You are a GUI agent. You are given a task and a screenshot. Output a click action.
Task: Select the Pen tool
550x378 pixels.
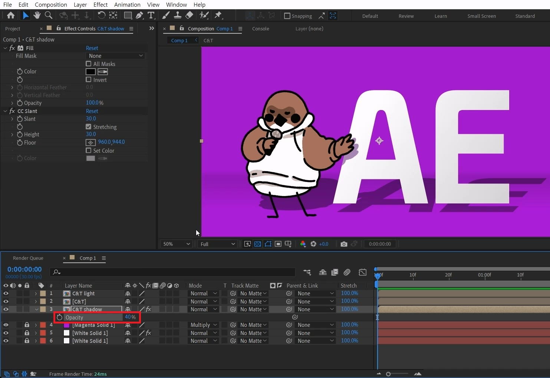[x=139, y=15]
